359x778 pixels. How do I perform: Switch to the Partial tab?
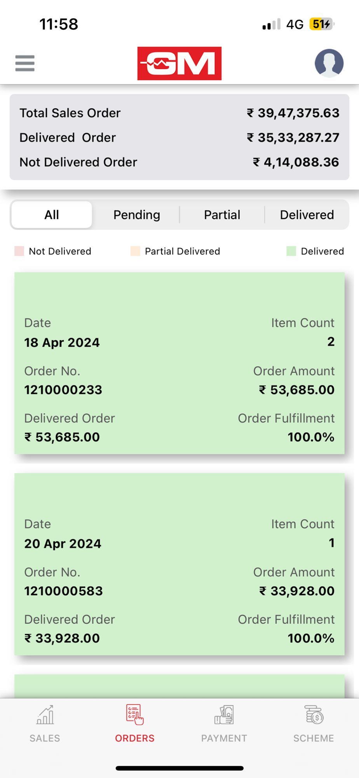click(x=222, y=215)
